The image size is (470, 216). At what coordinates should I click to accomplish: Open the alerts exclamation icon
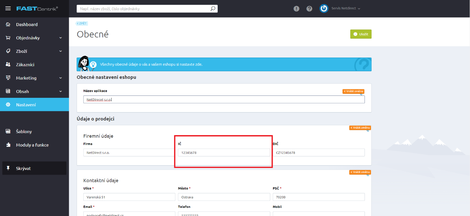[296, 9]
